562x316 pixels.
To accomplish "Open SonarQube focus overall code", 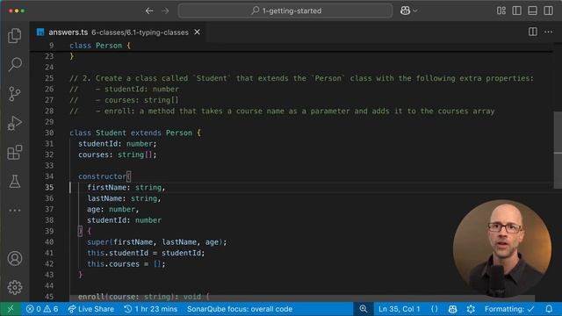I will point(240,309).
